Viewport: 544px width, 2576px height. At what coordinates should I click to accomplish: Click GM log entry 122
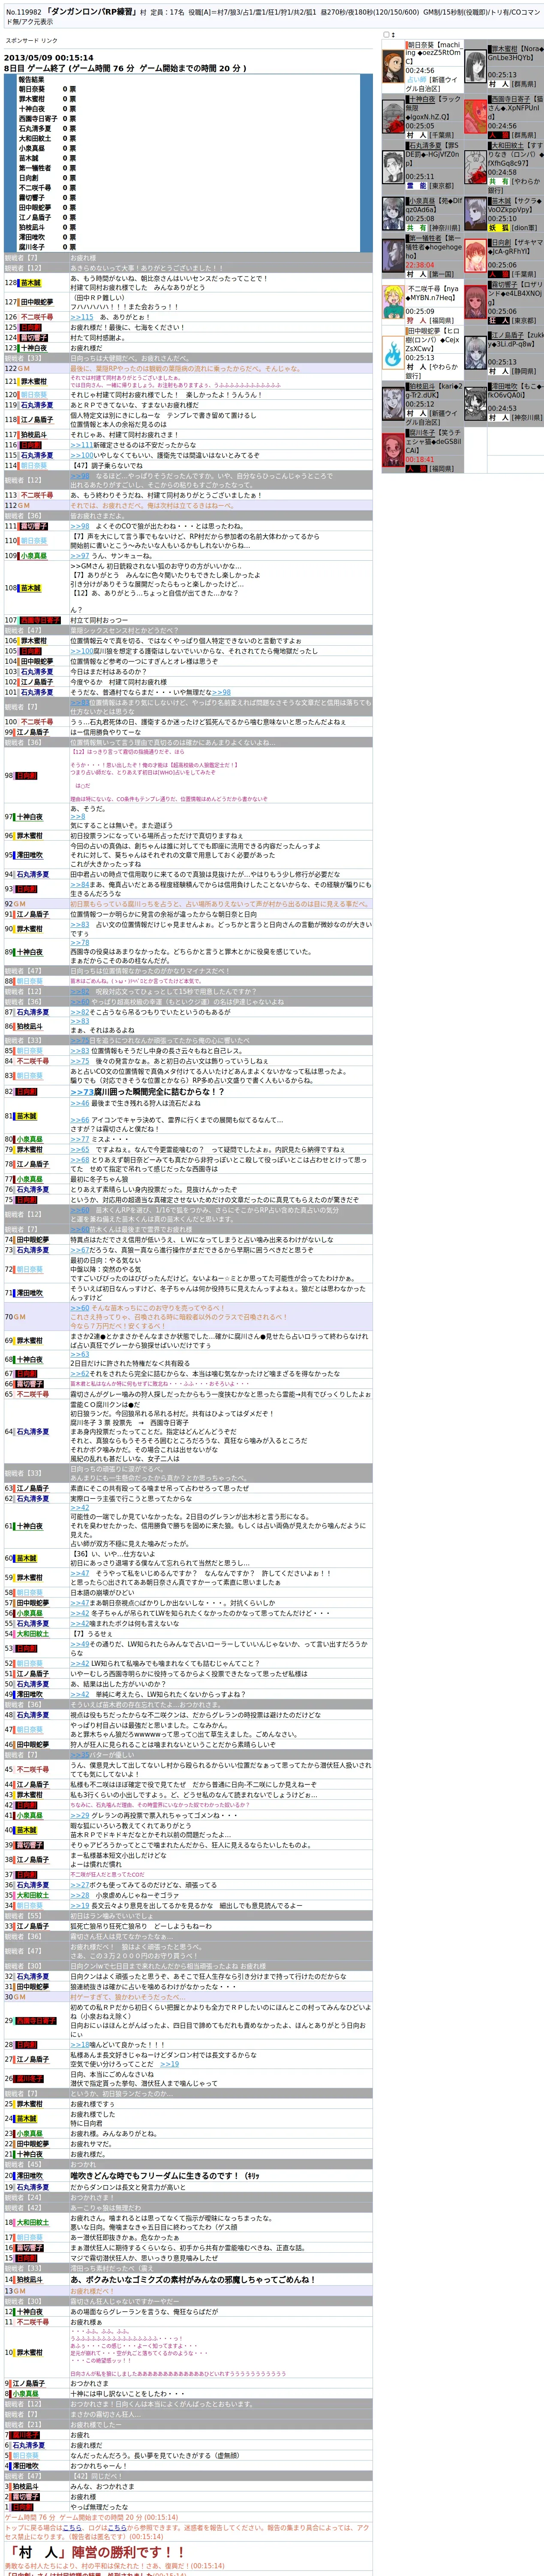(x=188, y=368)
